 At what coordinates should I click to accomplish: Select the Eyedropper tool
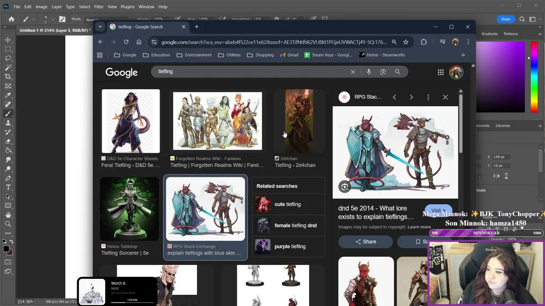coord(8,95)
